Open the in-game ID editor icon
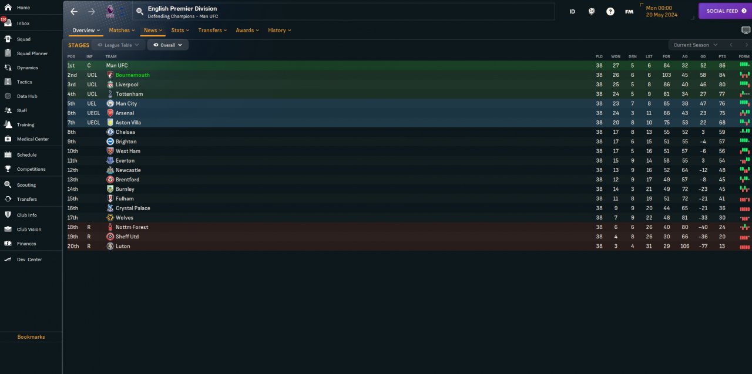This screenshot has width=752, height=374. coord(572,11)
